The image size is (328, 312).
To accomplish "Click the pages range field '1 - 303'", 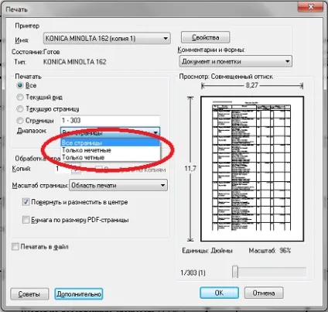I will tap(110, 121).
